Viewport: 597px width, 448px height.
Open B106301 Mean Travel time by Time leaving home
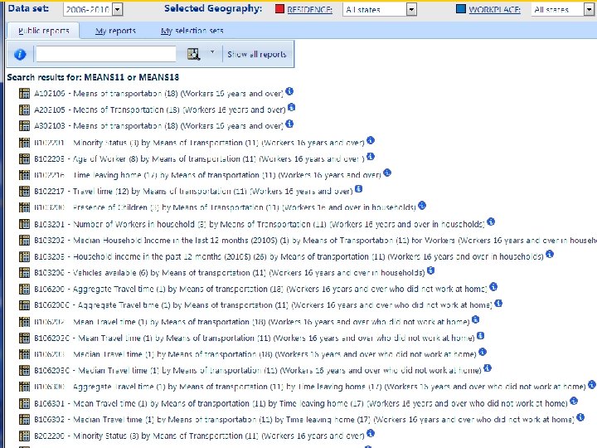coord(301,403)
